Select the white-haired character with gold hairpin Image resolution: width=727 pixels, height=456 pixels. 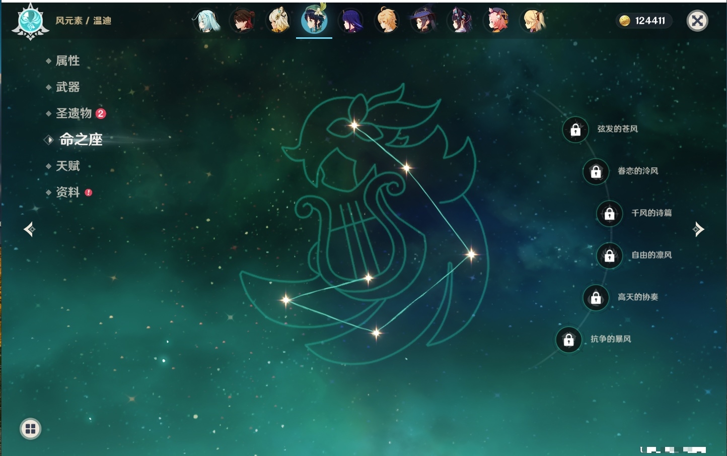click(x=278, y=21)
